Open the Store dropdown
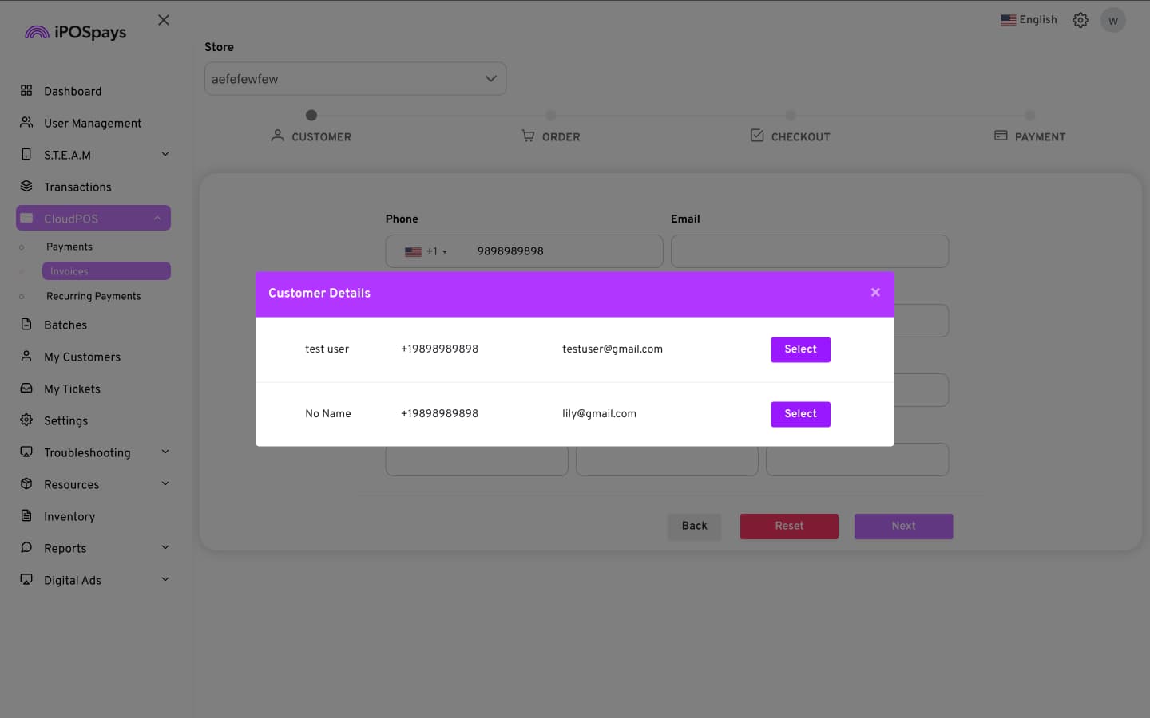The image size is (1150, 718). click(355, 79)
